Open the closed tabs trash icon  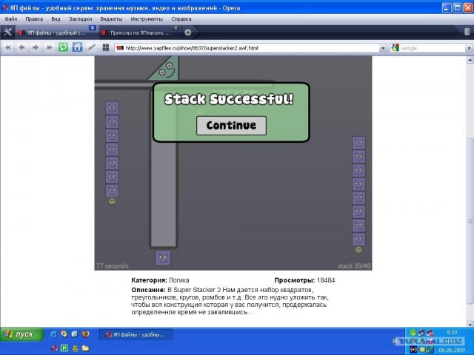[467, 31]
